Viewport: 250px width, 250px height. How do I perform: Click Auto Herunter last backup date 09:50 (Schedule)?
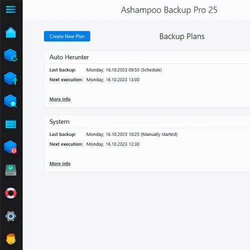click(124, 70)
